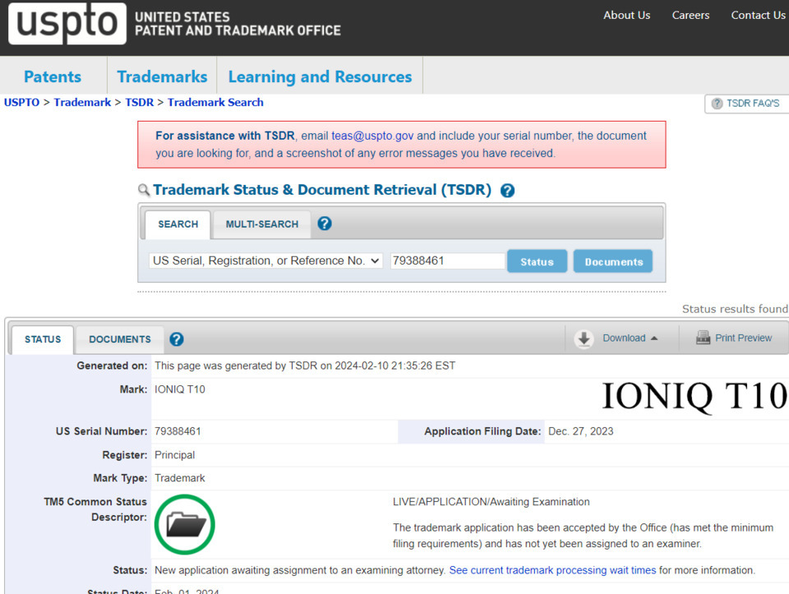Click the Status results found text
This screenshot has width=789, height=594.
[x=735, y=309]
